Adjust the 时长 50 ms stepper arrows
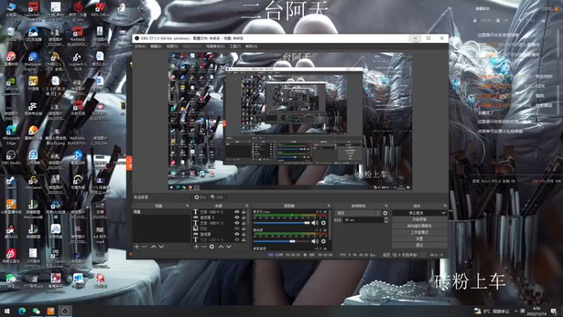This screenshot has height=317, width=563. (x=386, y=220)
